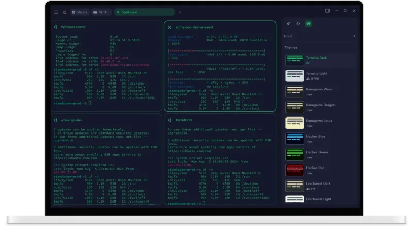The width and height of the screenshot is (413, 234).
Task: Click the acme-api-dev pane icon
Action: (x=55, y=120)
